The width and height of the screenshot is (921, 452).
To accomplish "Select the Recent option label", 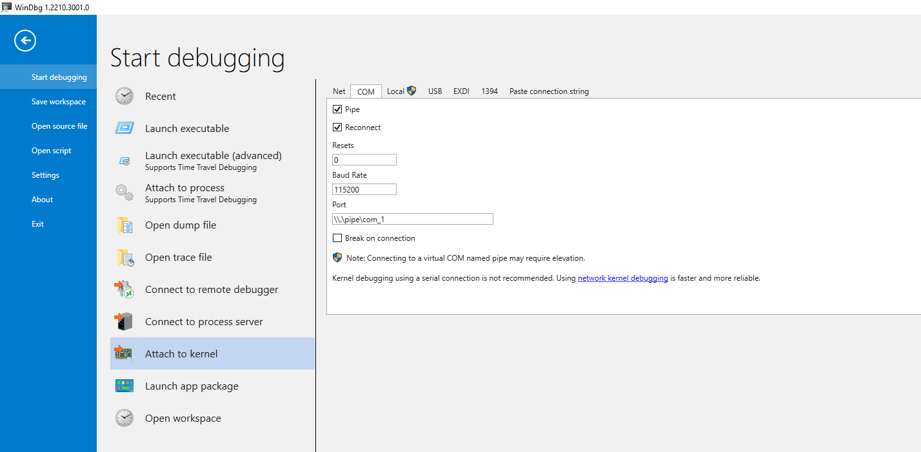I will coord(161,97).
